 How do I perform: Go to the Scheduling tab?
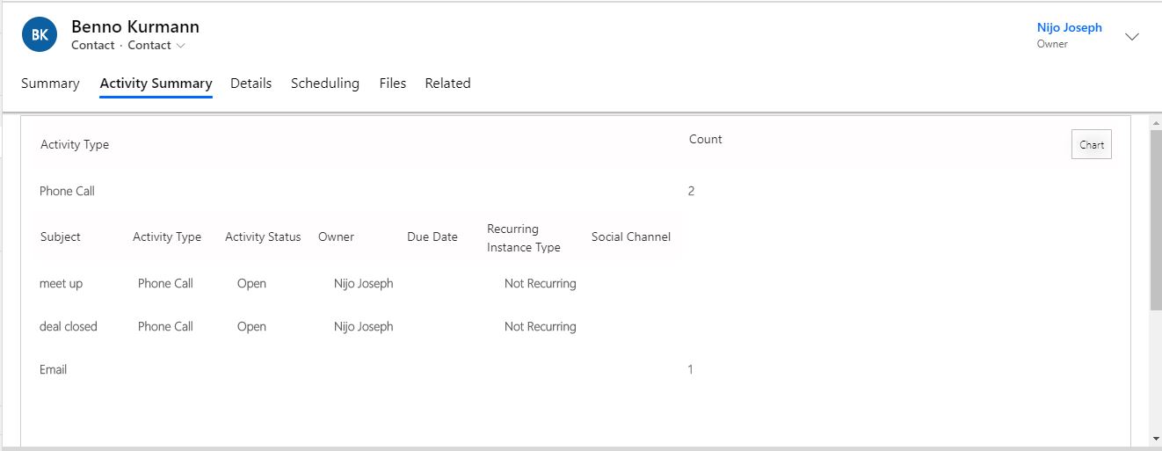tap(324, 84)
